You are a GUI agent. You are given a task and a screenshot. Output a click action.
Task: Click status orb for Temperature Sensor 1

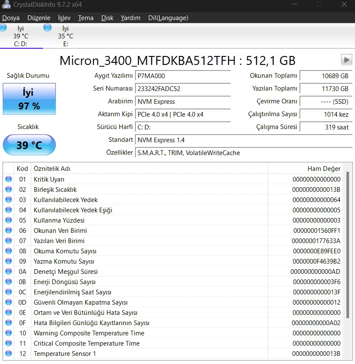coord(9,354)
